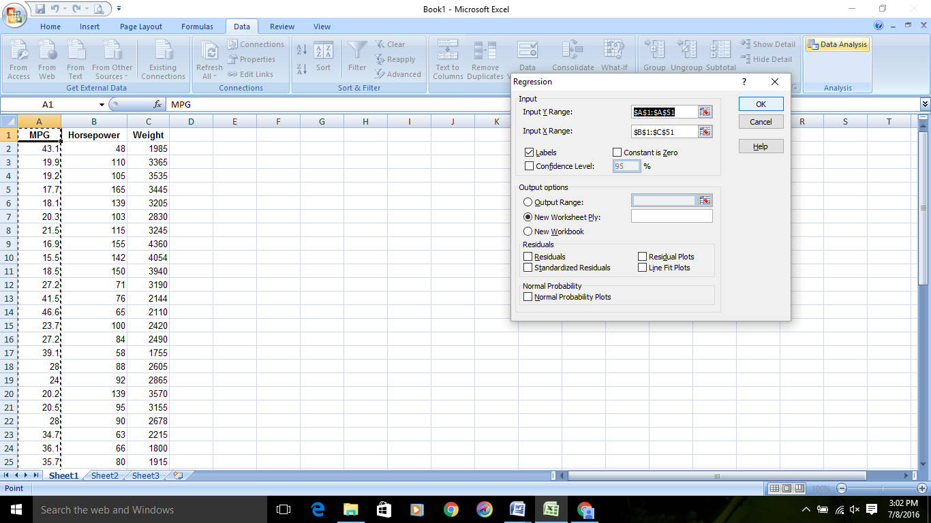Open the Name Box dropdown arrow
Image resolution: width=931 pixels, height=523 pixels.
tap(102, 105)
